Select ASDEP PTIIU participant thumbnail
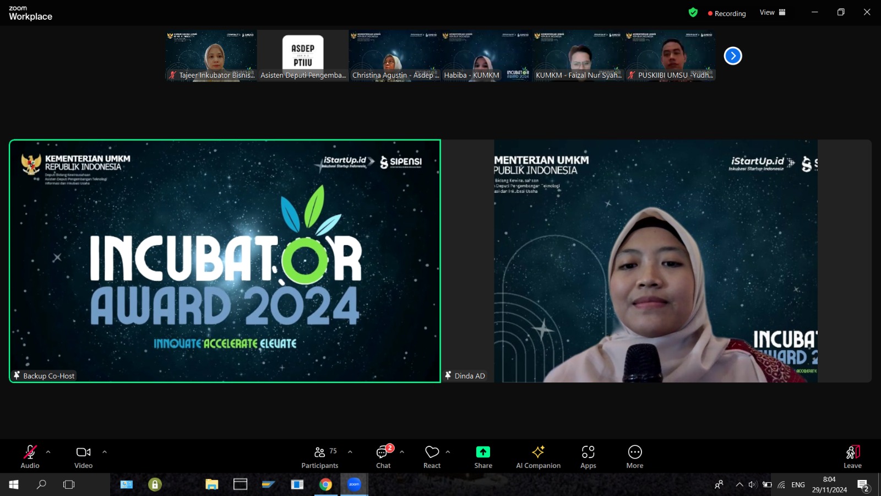The image size is (881, 496). point(303,56)
